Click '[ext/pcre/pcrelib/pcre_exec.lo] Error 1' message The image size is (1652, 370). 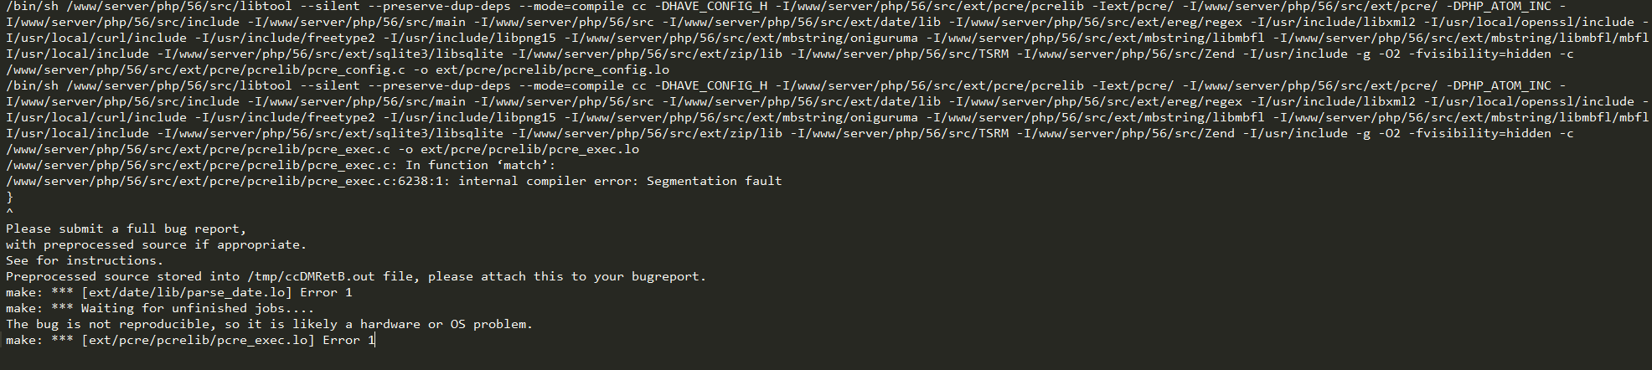point(228,340)
